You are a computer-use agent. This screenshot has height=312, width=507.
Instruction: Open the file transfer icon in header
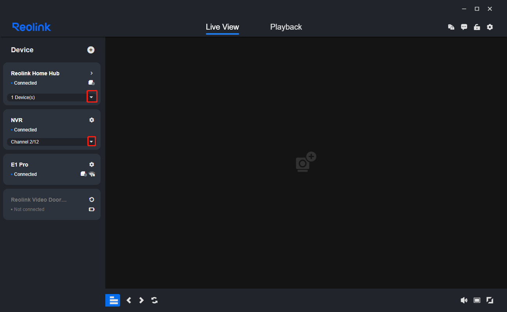point(451,27)
